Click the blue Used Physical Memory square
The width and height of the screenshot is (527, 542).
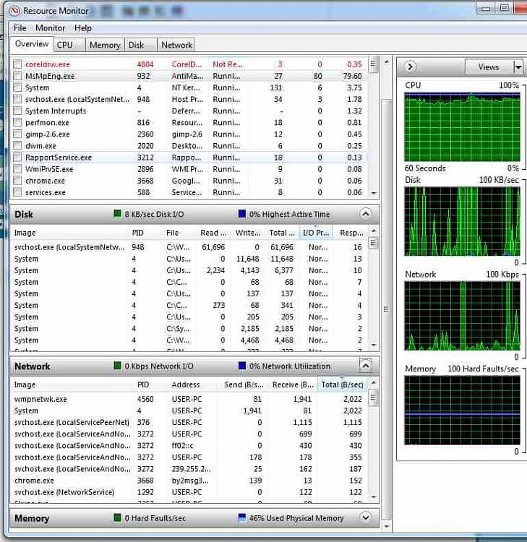click(242, 517)
